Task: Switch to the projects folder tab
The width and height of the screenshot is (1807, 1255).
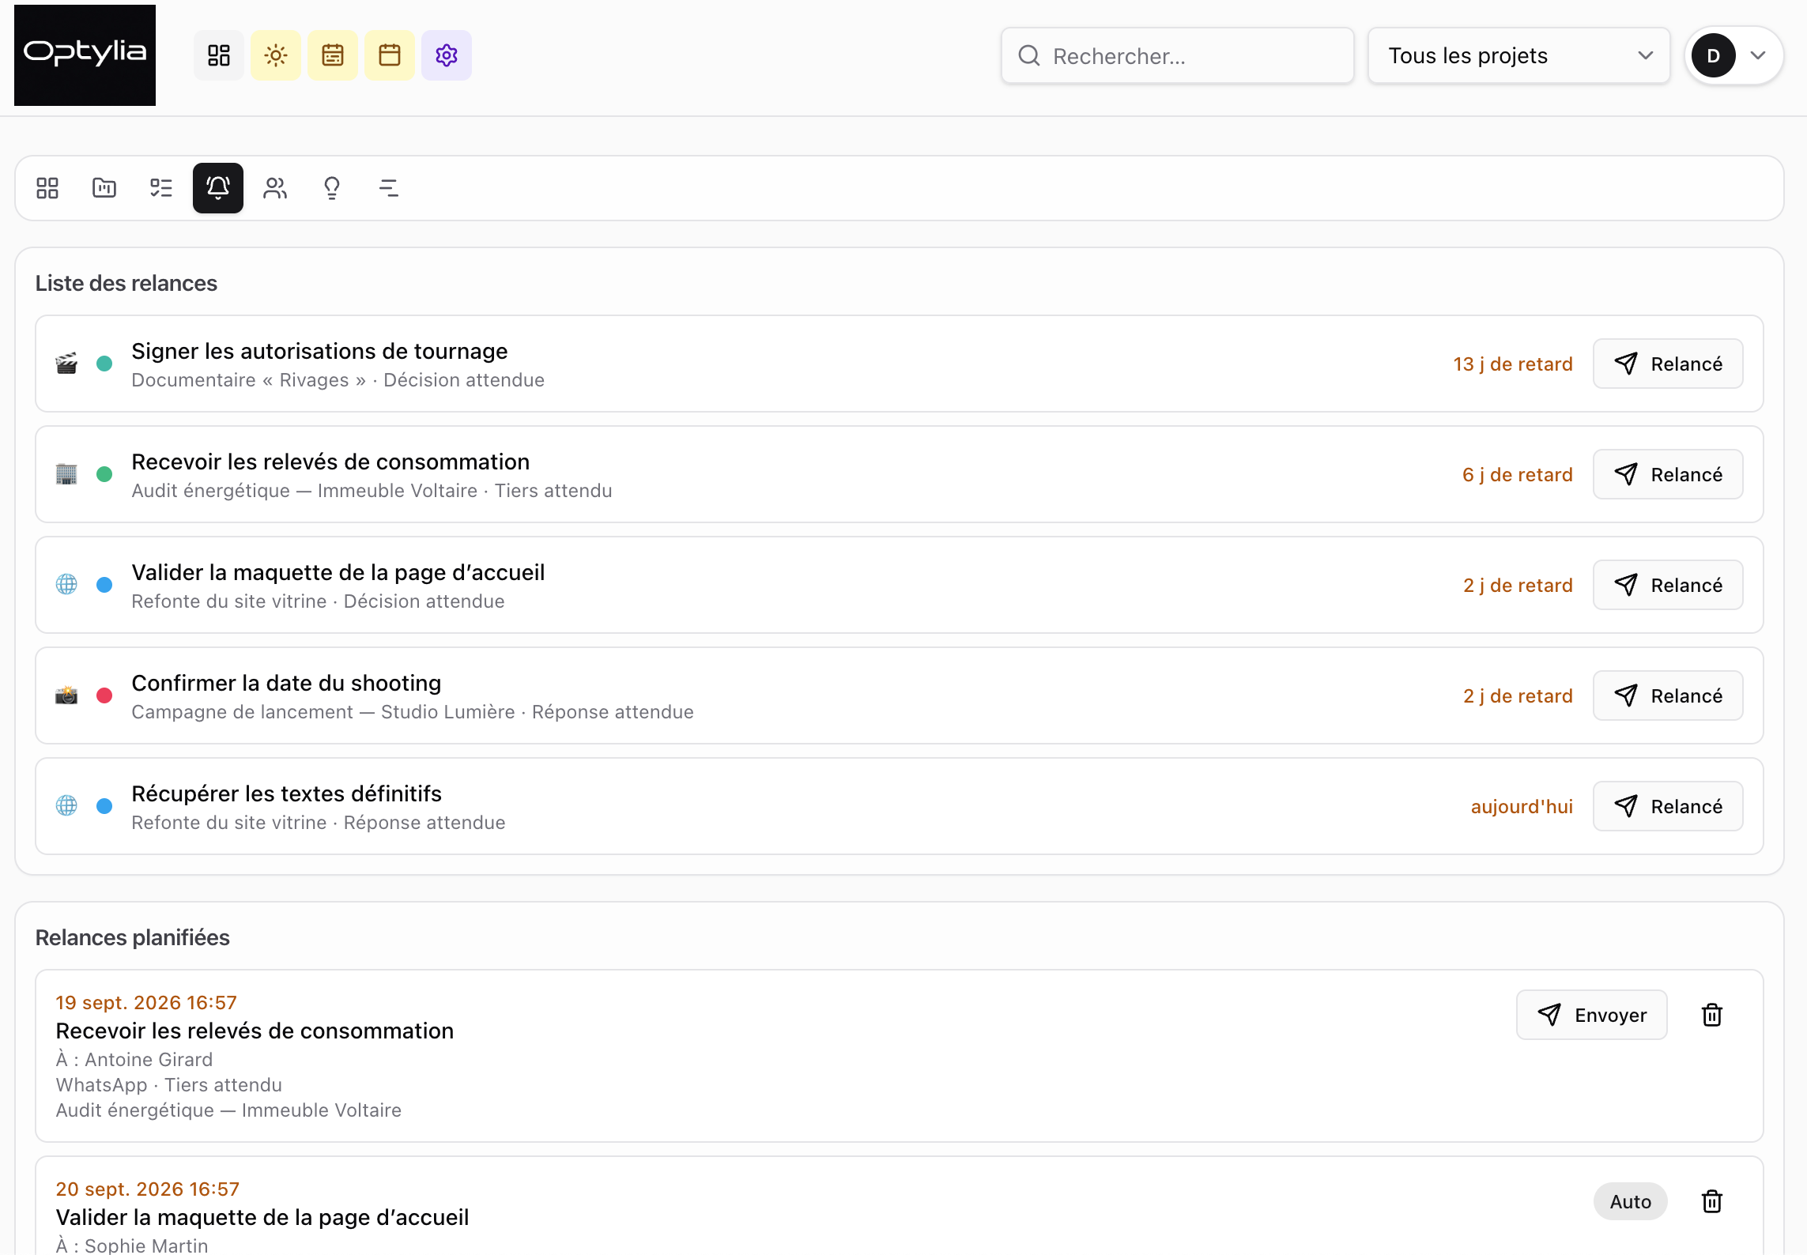Action: [x=104, y=188]
